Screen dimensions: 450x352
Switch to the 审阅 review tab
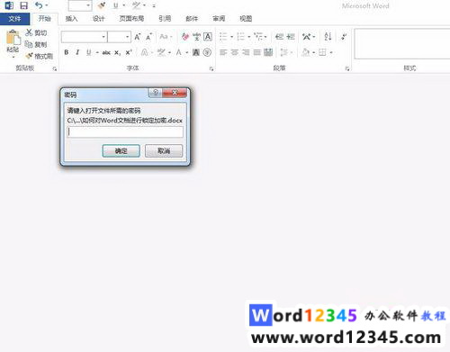pyautogui.click(x=219, y=19)
